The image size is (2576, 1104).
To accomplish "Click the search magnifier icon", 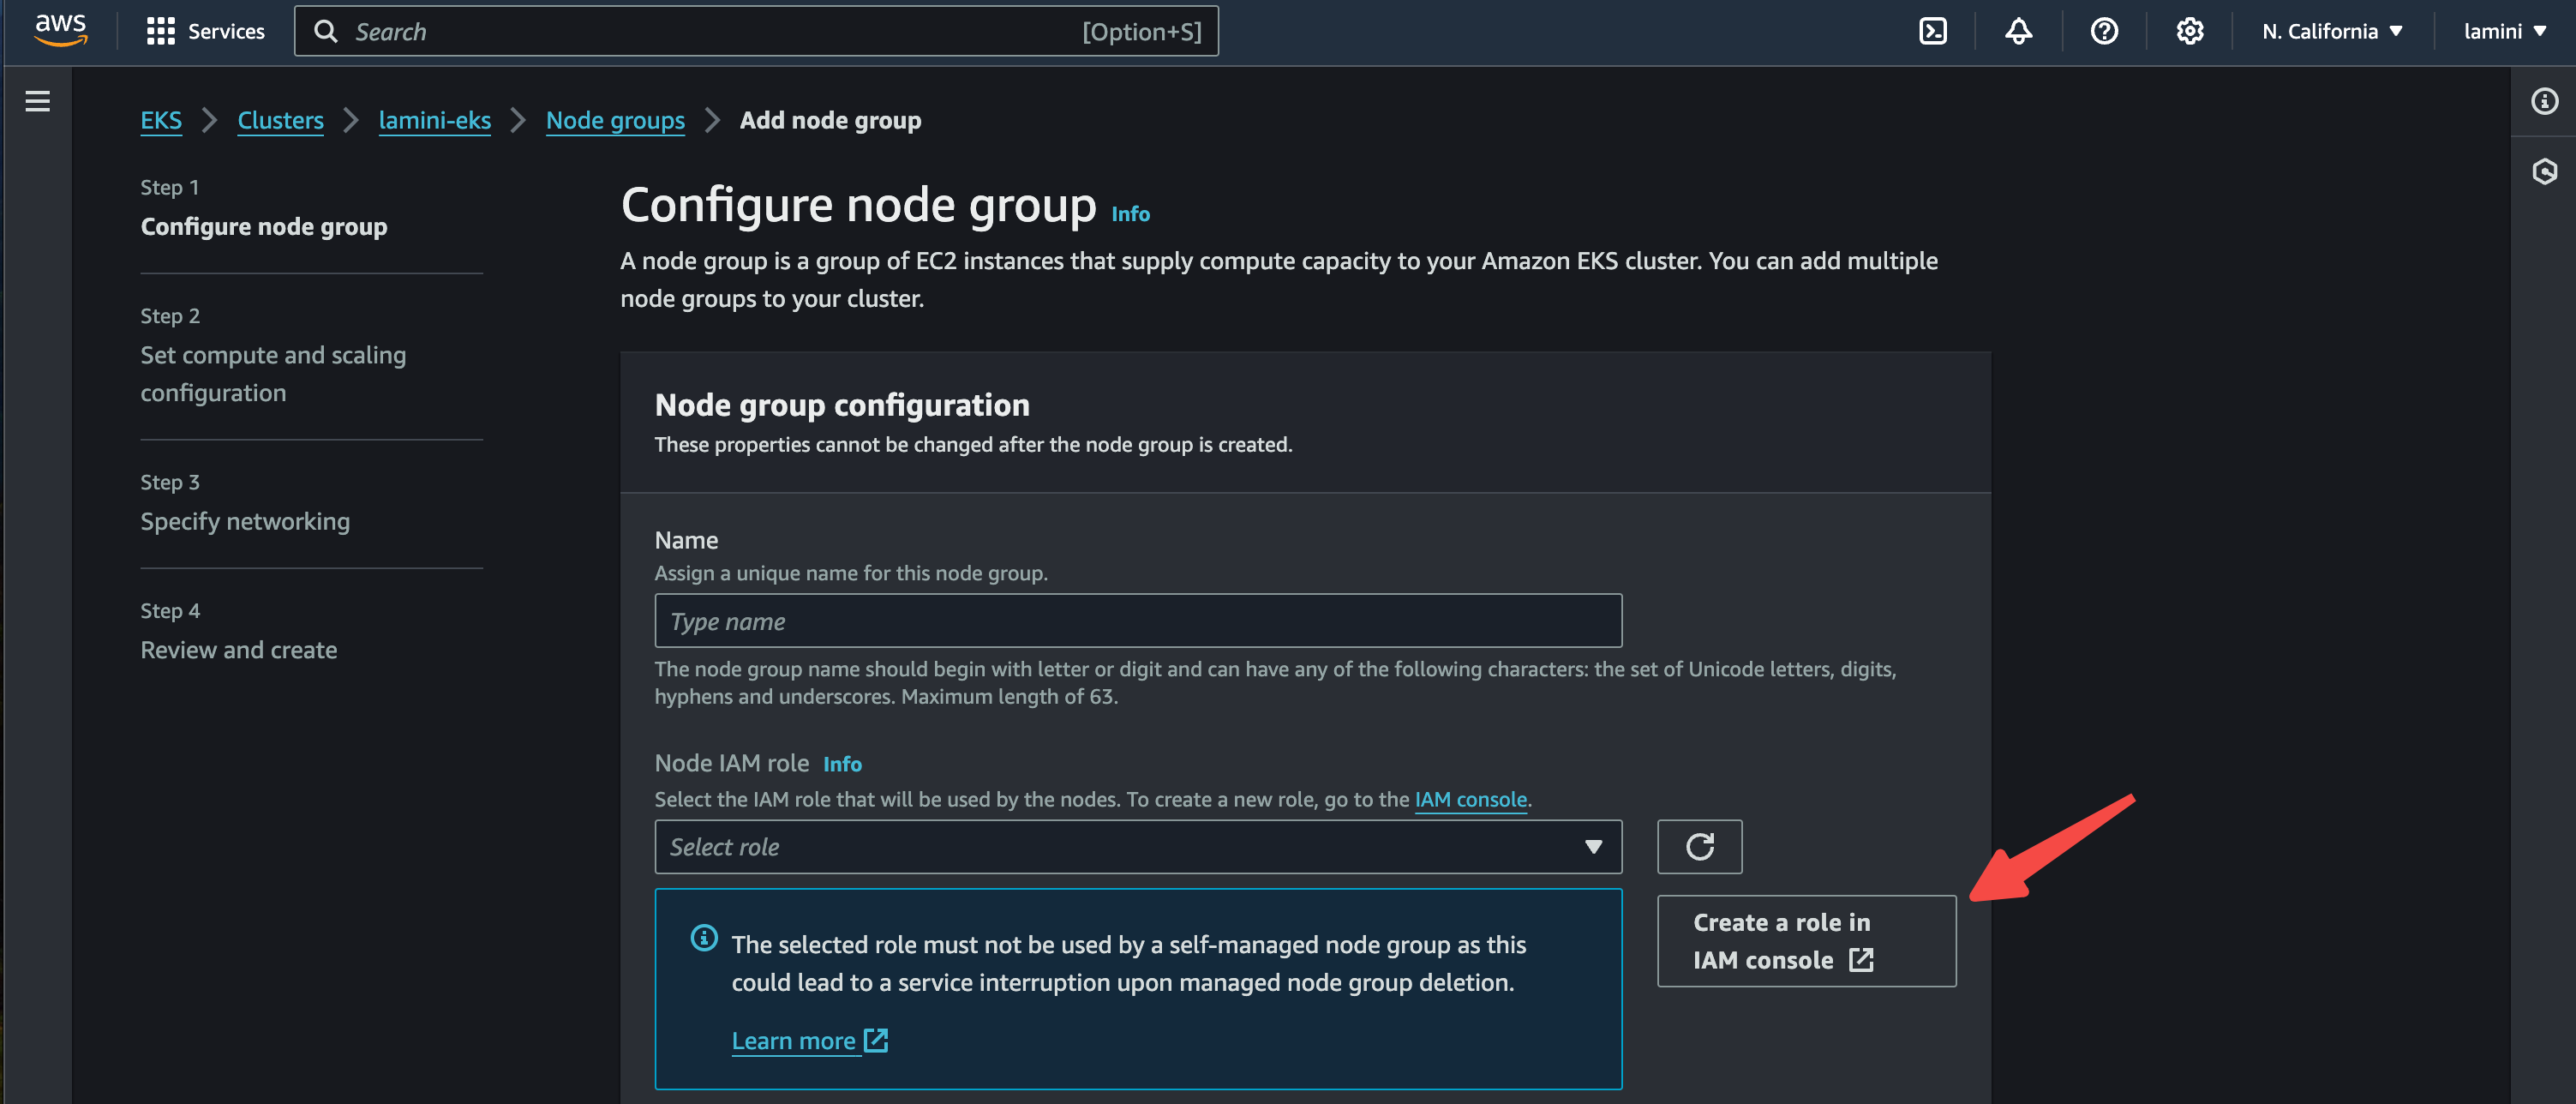I will point(325,32).
